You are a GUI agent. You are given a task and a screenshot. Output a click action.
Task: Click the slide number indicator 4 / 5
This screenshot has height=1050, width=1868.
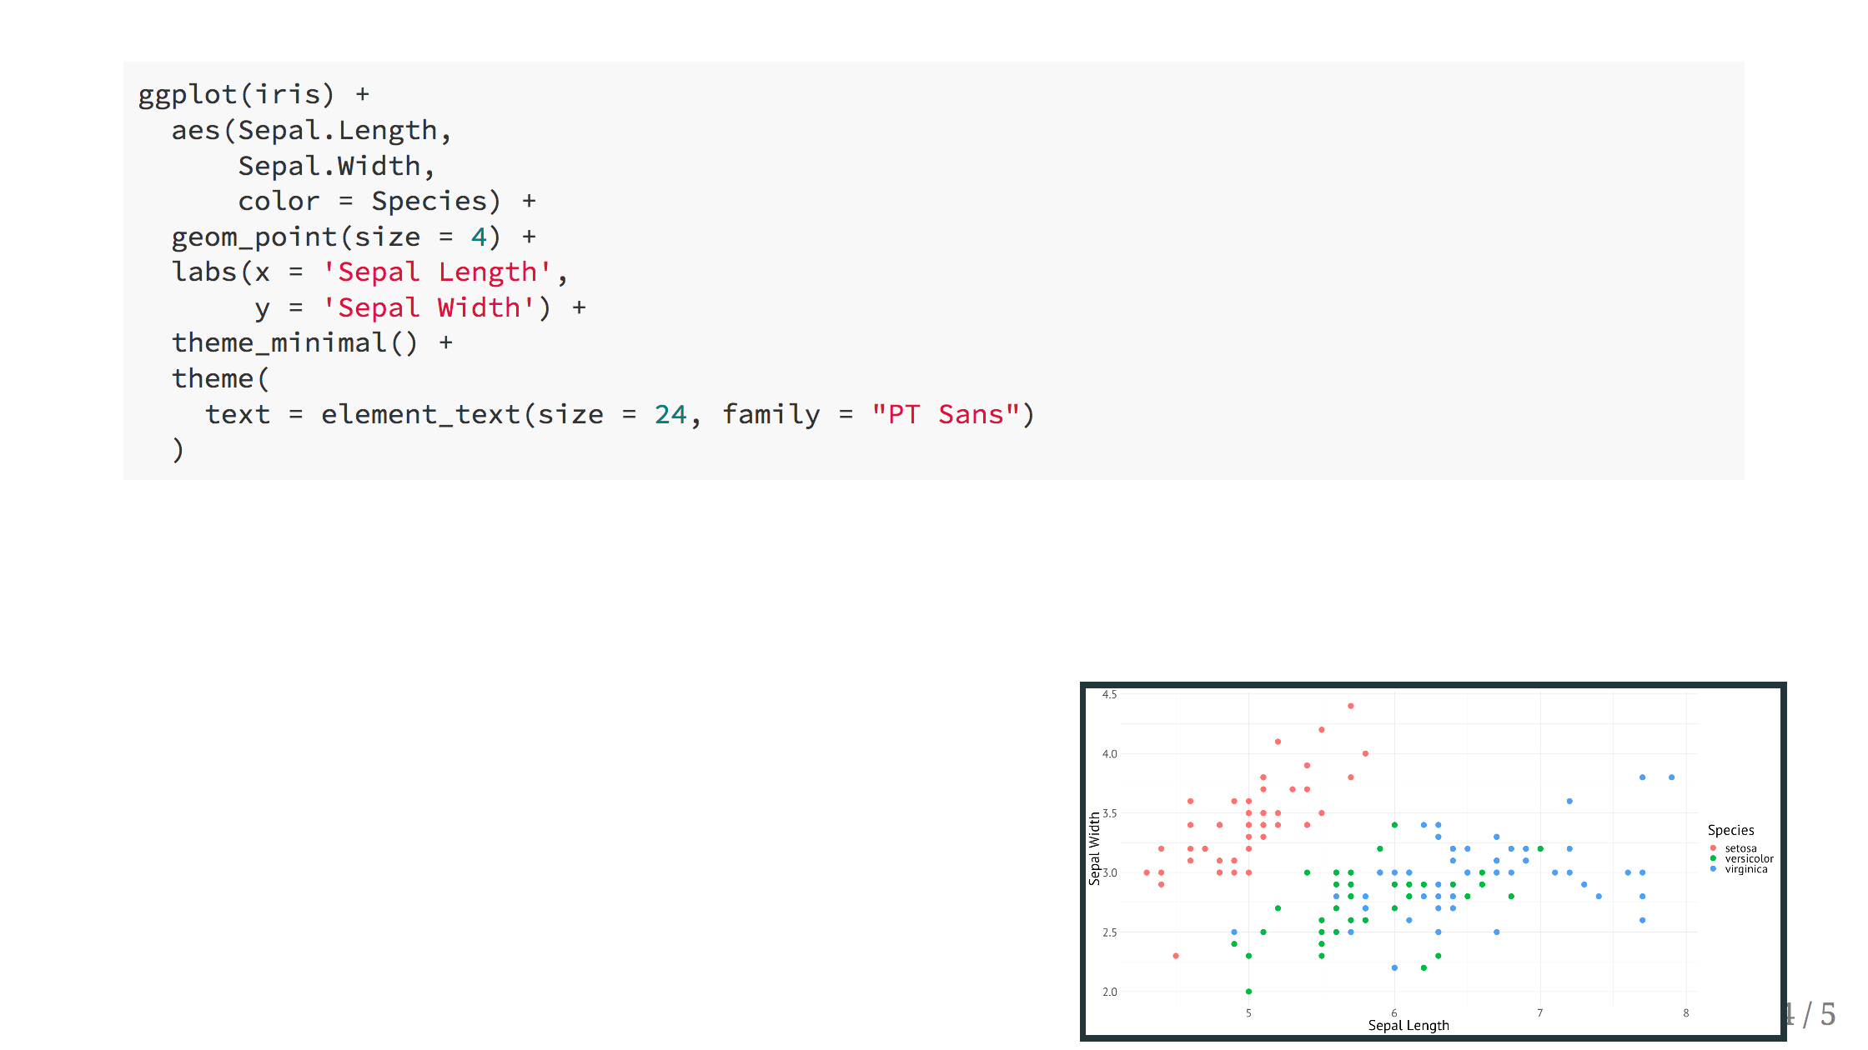pyautogui.click(x=1812, y=1014)
